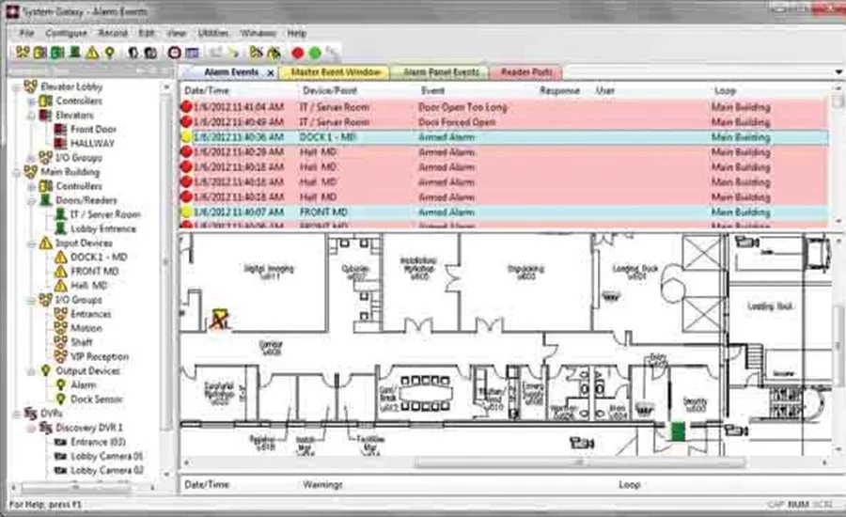Click the green marker on floor plan
Viewport: 846px width, 517px height.
(x=678, y=431)
